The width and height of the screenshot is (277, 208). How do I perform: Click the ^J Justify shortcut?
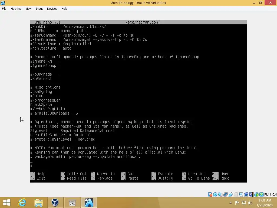click(162, 178)
